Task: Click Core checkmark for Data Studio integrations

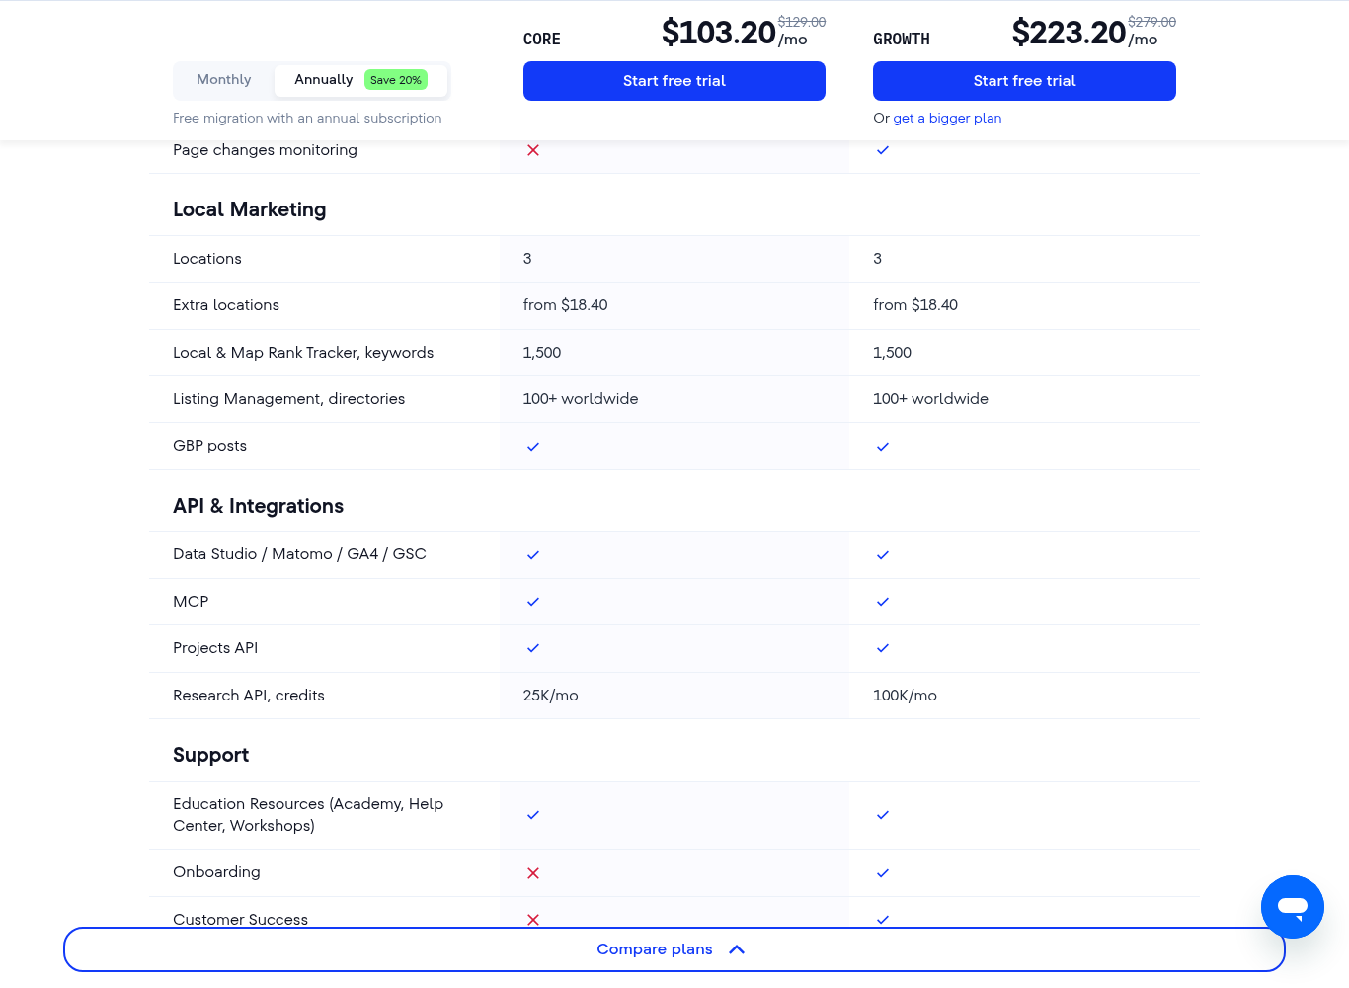Action: click(x=533, y=555)
